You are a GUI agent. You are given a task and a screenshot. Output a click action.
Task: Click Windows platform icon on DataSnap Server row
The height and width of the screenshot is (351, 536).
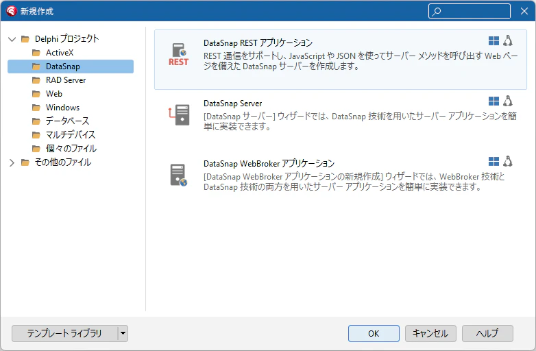tap(494, 101)
